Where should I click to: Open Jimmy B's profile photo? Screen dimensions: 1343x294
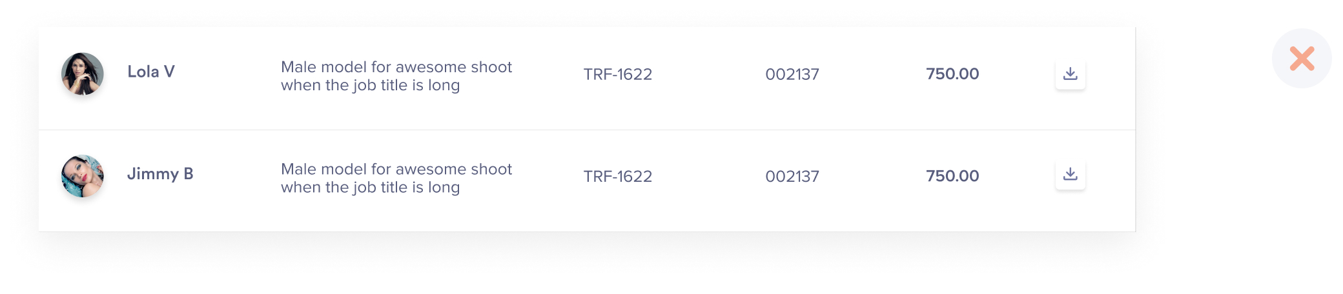pyautogui.click(x=83, y=175)
